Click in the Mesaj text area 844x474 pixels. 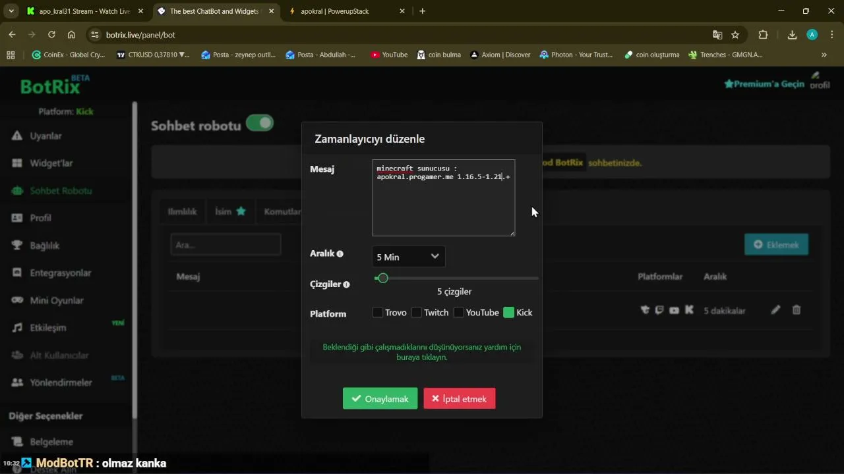pyautogui.click(x=443, y=197)
